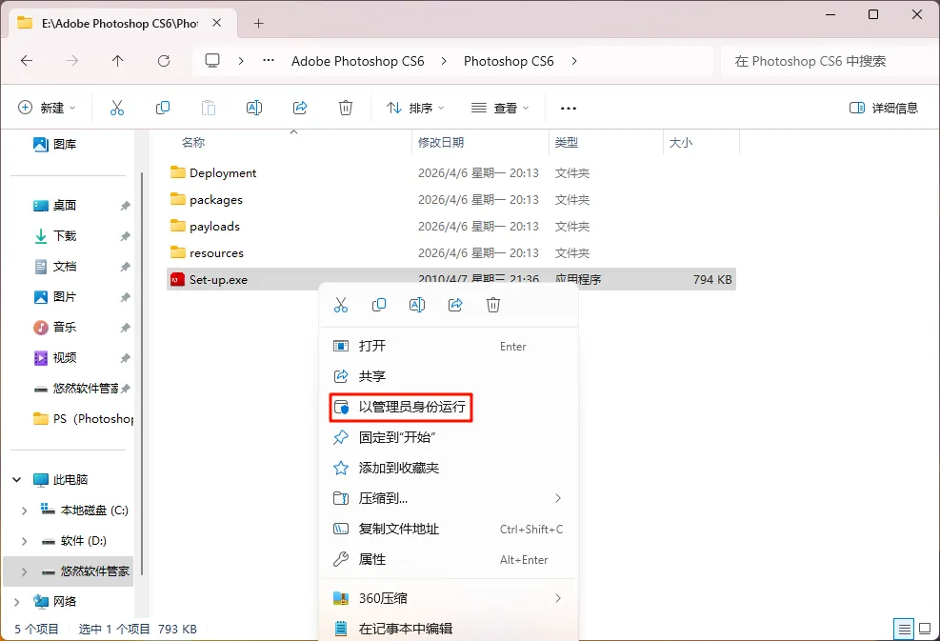This screenshot has width=940, height=641.
Task: Open the PS (Photoshop folder in the sidebar
Action: [83, 418]
